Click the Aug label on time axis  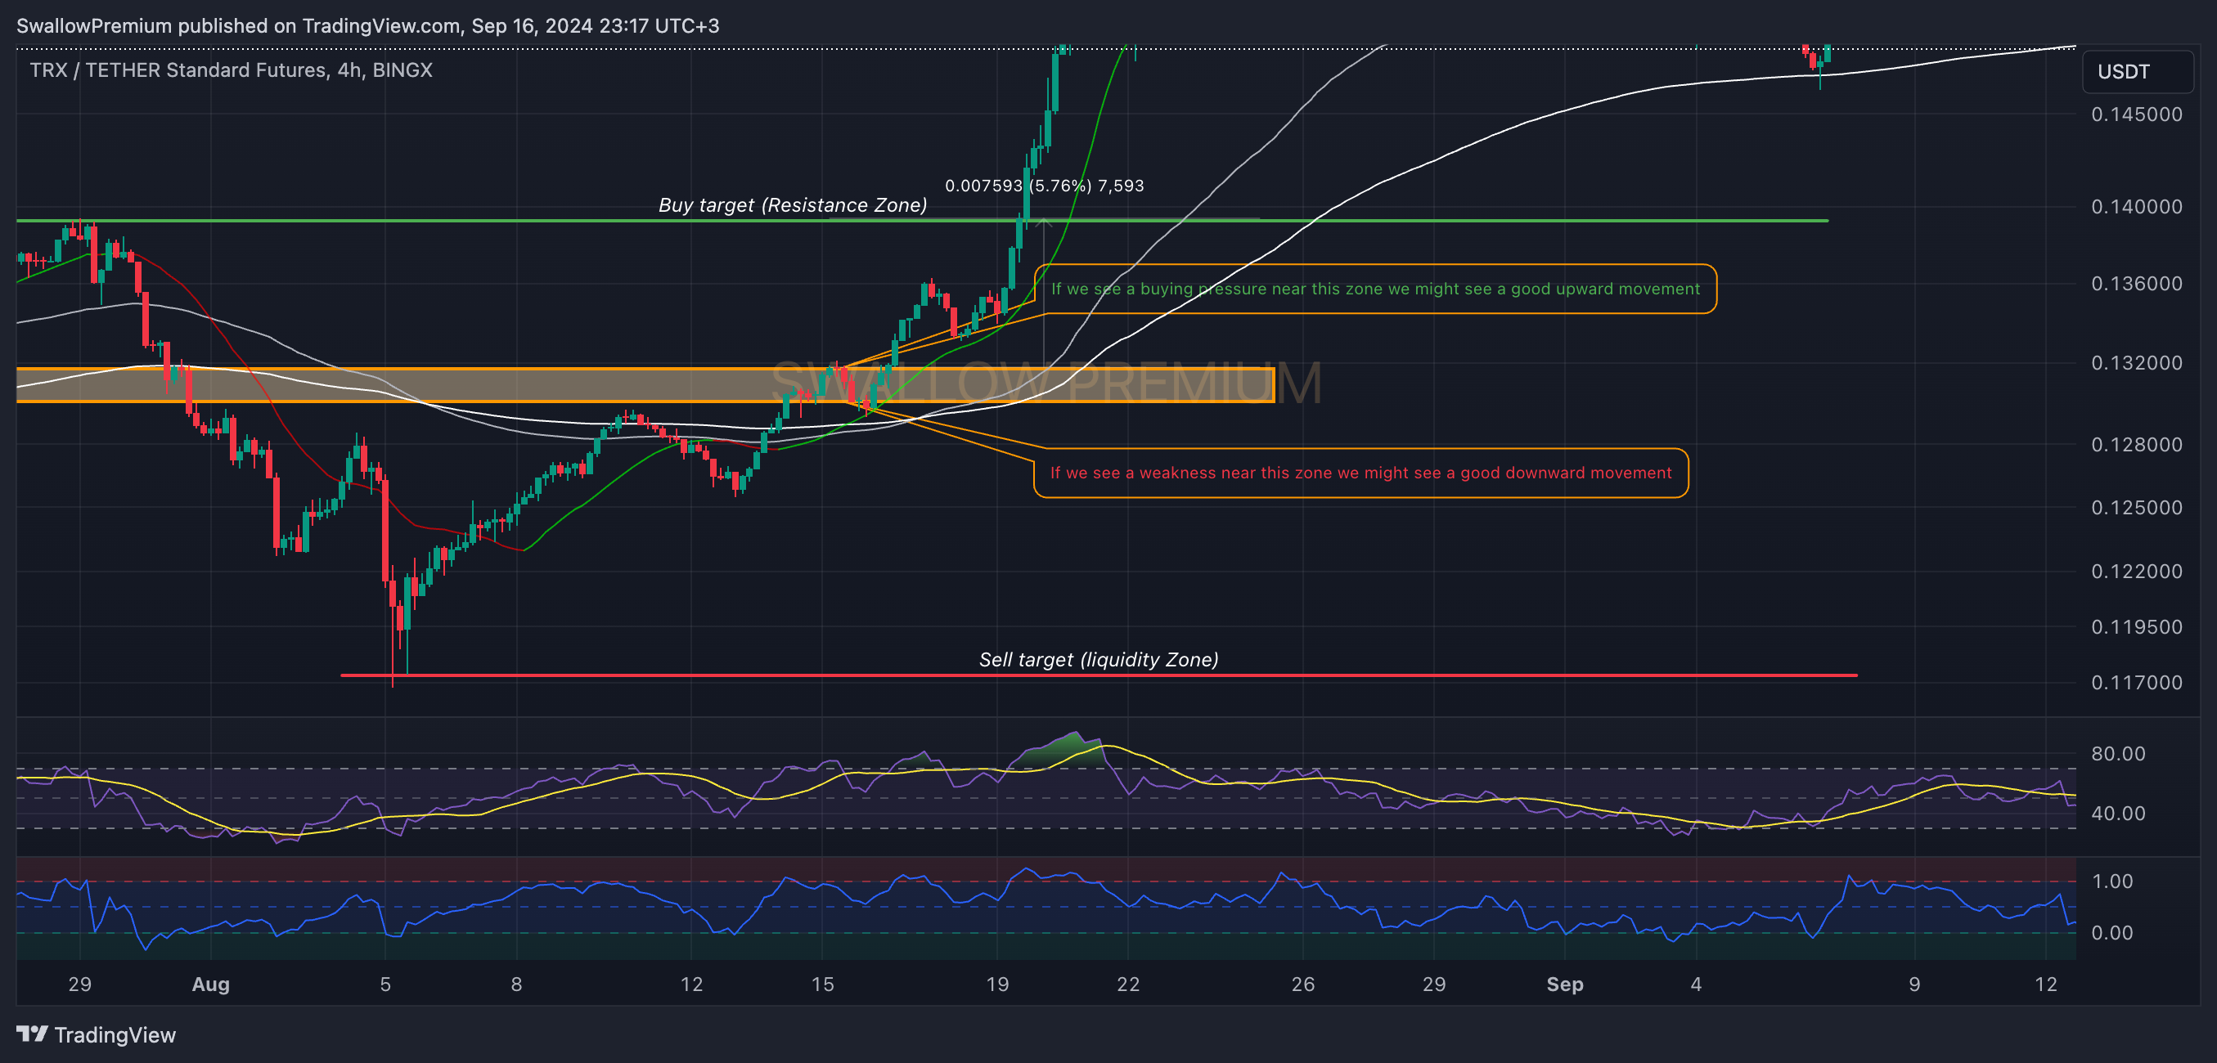click(211, 985)
